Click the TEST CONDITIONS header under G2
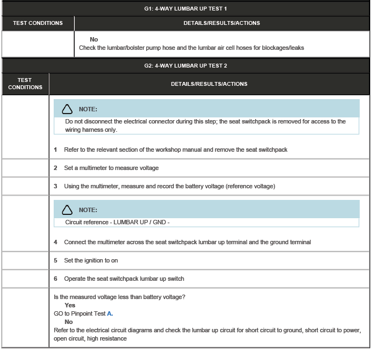 25,84
